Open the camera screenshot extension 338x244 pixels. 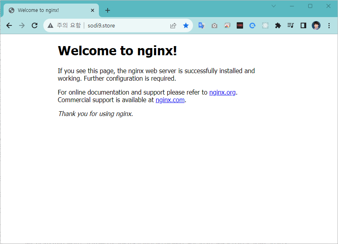coord(214,25)
